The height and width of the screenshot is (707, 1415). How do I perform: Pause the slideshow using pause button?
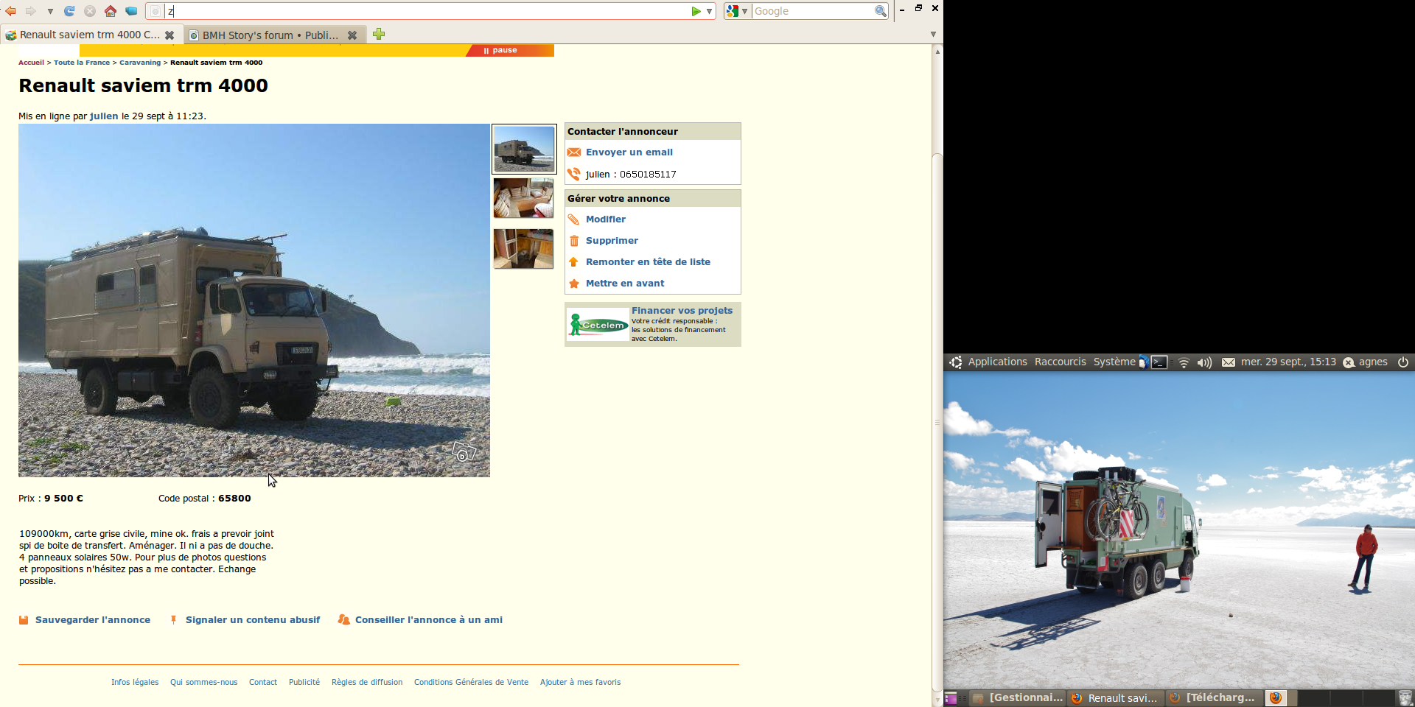[x=501, y=51]
